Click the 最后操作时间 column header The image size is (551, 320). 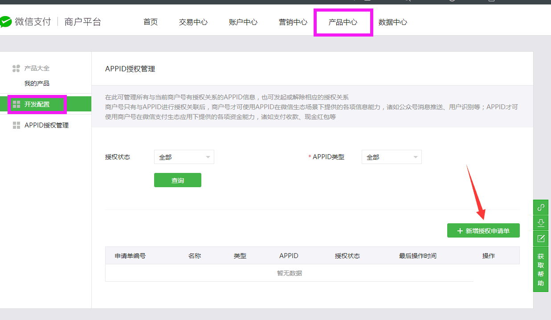(417, 256)
